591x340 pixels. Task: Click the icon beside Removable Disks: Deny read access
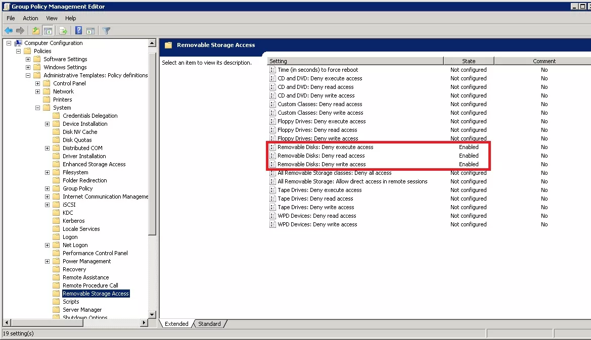pos(272,156)
